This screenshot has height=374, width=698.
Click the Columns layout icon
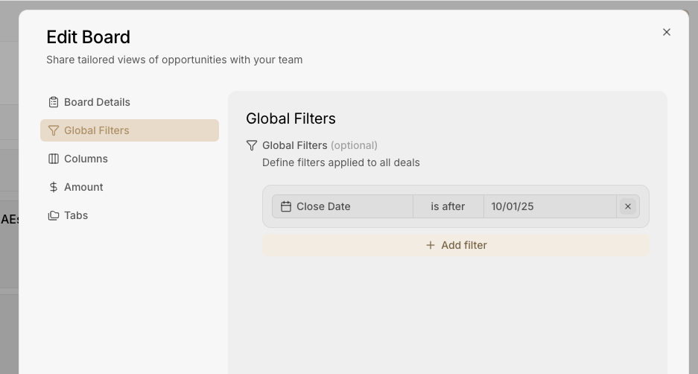tap(54, 159)
